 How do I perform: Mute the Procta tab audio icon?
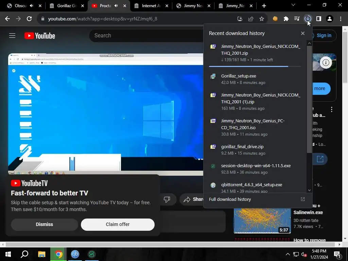116,6
